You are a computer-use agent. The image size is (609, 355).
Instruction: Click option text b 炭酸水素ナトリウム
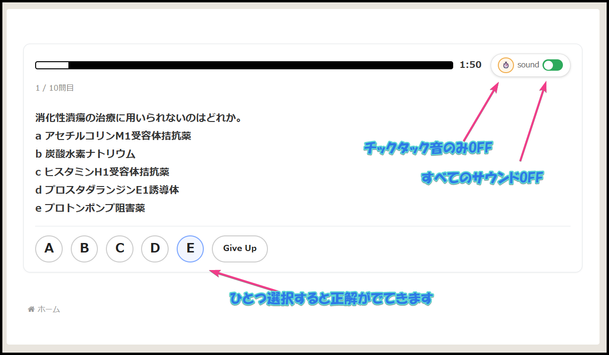click(86, 154)
